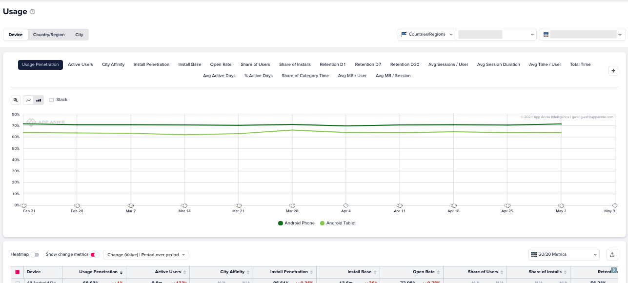This screenshot has height=283, width=628.
Task: Sort table by Open Rate column
Action: [x=438, y=272]
